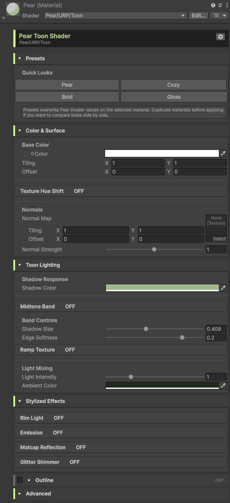Viewport: 230px width, 503px height.
Task: Collapse the Toon Lighting section
Action: point(19,265)
